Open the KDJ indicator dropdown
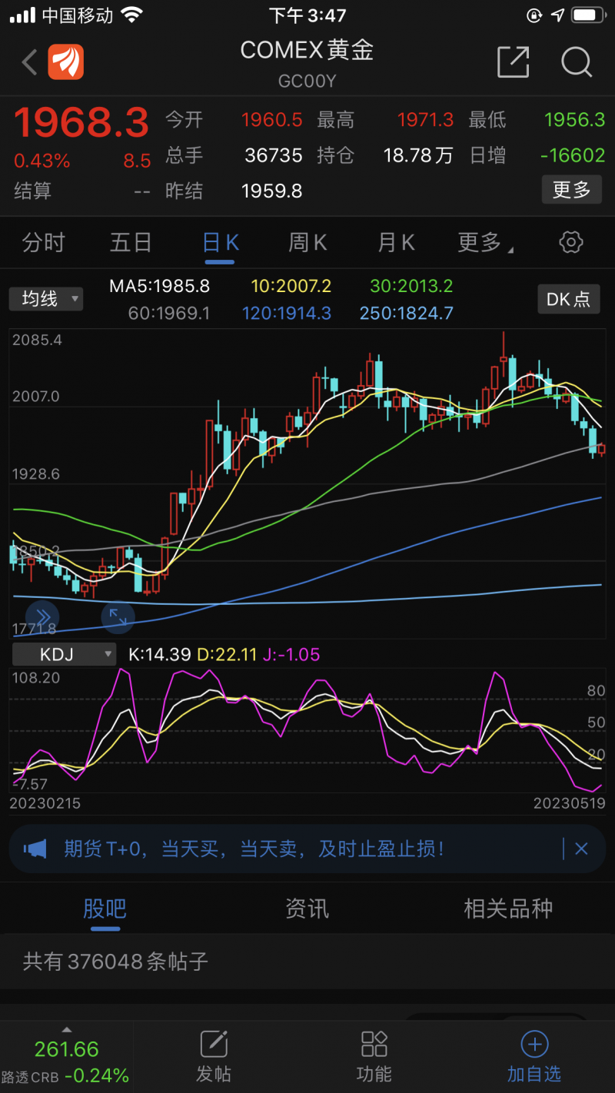Image resolution: width=615 pixels, height=1093 pixels. [x=64, y=655]
